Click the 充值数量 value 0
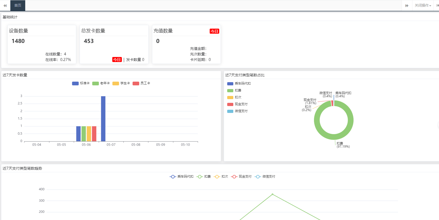439x220 pixels. click(158, 41)
